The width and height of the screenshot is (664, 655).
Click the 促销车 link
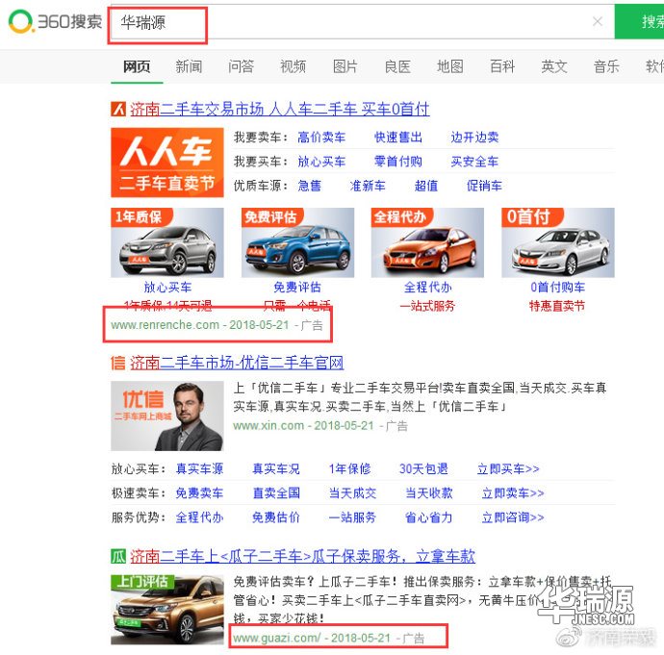pos(484,186)
